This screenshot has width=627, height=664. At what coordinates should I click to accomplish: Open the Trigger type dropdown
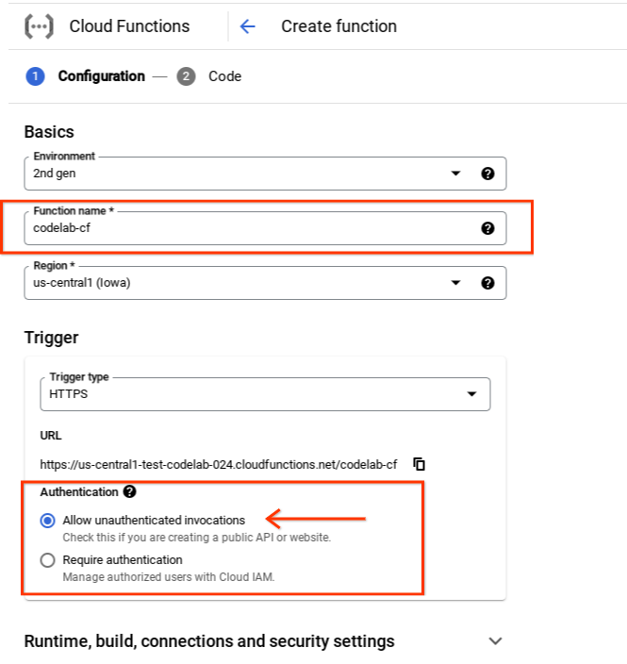pos(471,394)
